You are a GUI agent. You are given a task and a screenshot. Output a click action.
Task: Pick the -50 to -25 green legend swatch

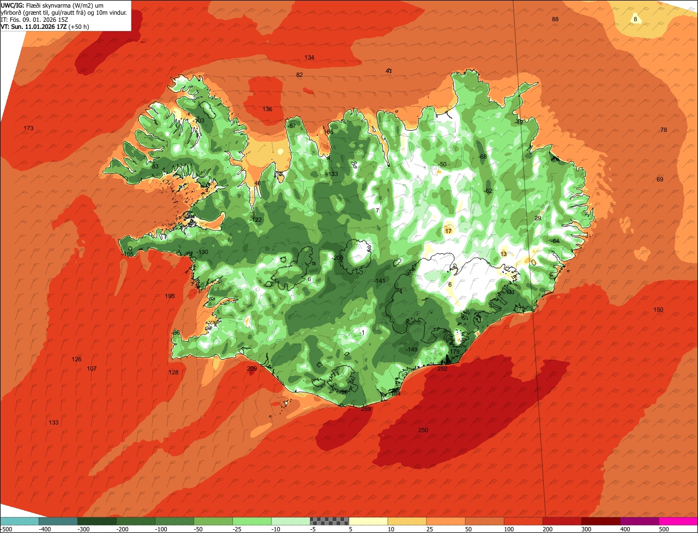tap(213, 522)
